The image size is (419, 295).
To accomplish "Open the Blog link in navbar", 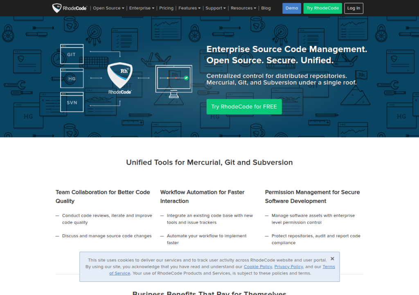I will (266, 8).
